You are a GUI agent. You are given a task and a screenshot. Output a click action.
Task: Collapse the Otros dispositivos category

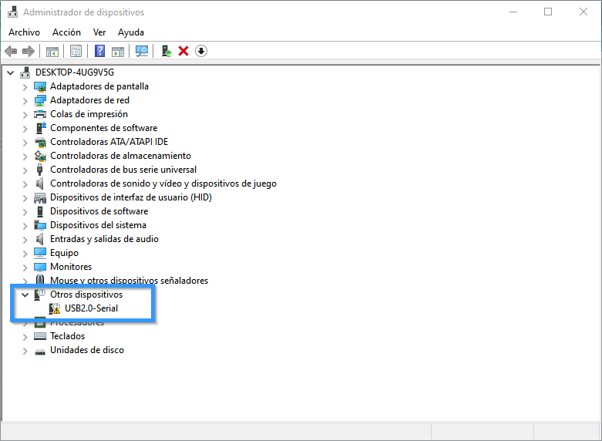tap(25, 295)
